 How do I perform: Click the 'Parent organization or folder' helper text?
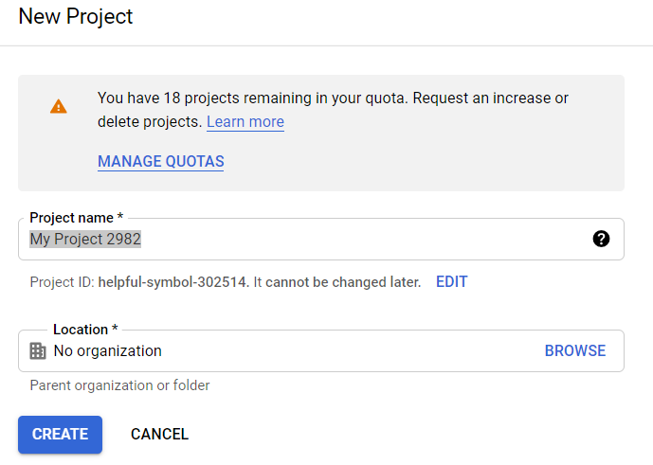[x=119, y=385]
